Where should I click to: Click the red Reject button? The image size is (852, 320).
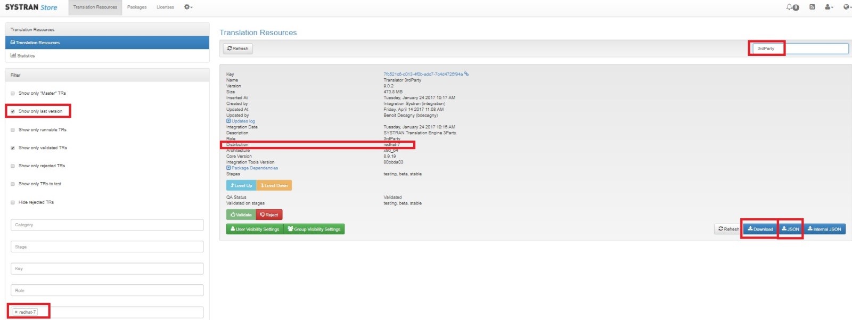269,215
